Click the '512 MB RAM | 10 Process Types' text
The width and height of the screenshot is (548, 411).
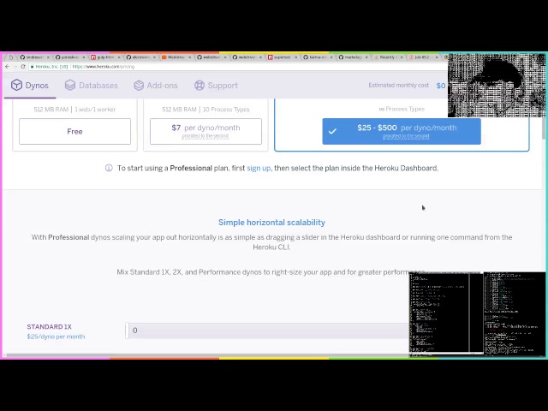point(205,110)
